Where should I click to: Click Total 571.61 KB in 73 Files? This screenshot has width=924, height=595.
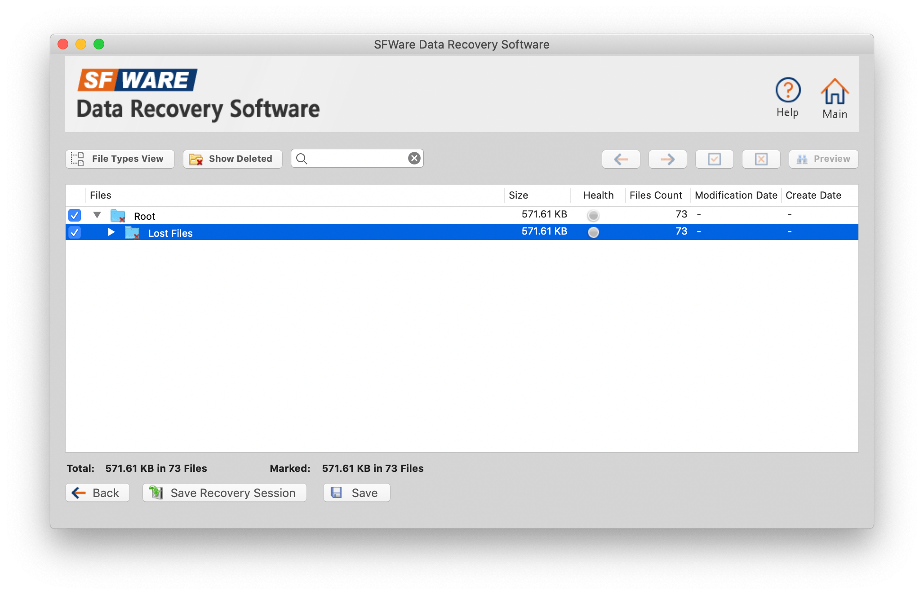(137, 468)
